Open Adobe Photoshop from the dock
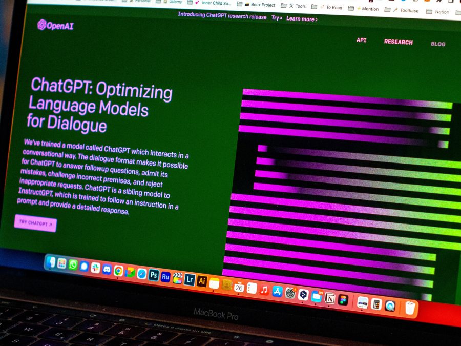The width and height of the screenshot is (461, 346). pyautogui.click(x=154, y=275)
